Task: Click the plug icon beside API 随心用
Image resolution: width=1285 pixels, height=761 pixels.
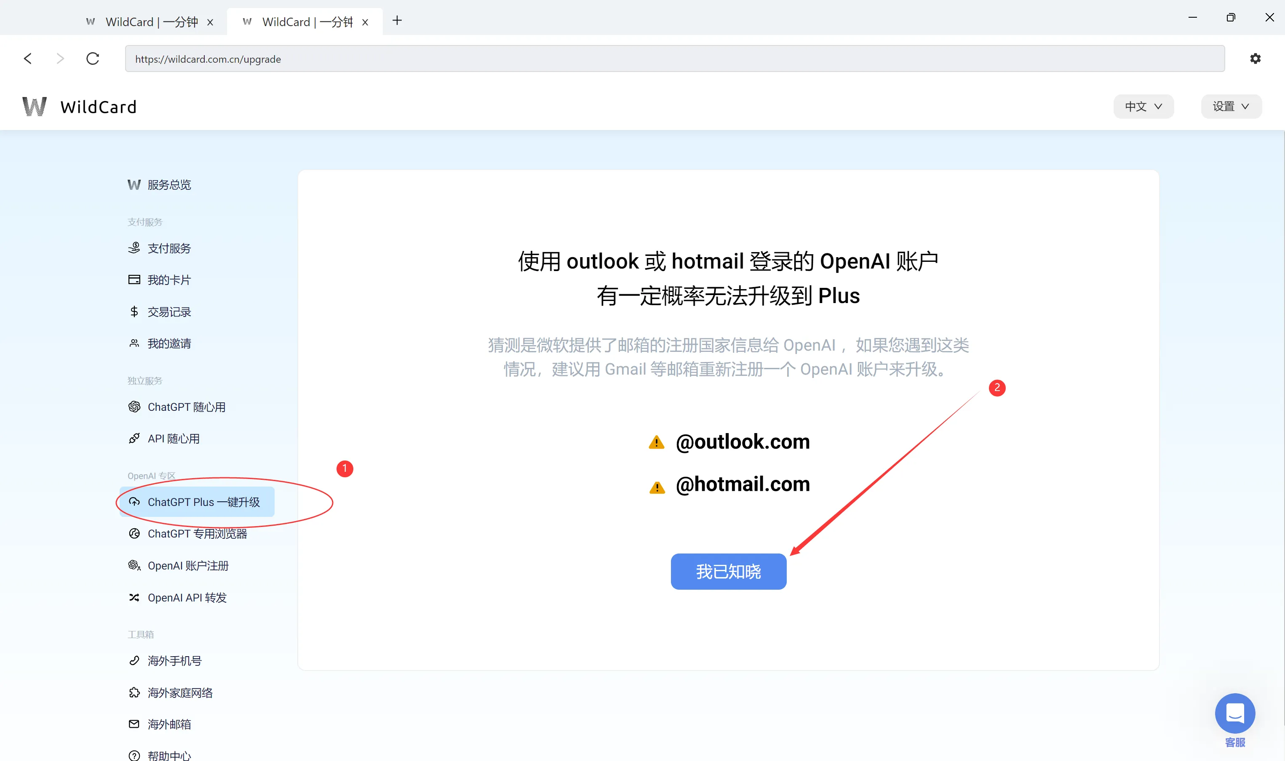Action: [x=134, y=439]
